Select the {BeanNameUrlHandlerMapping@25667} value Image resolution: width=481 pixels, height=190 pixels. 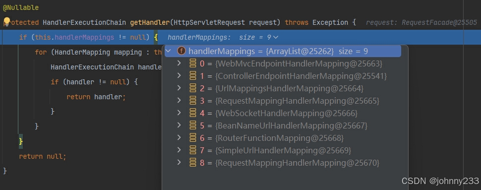[x=291, y=126]
